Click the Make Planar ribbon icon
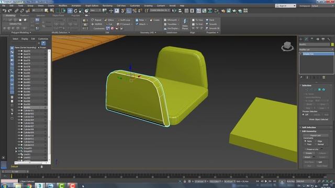 click(x=185, y=24)
